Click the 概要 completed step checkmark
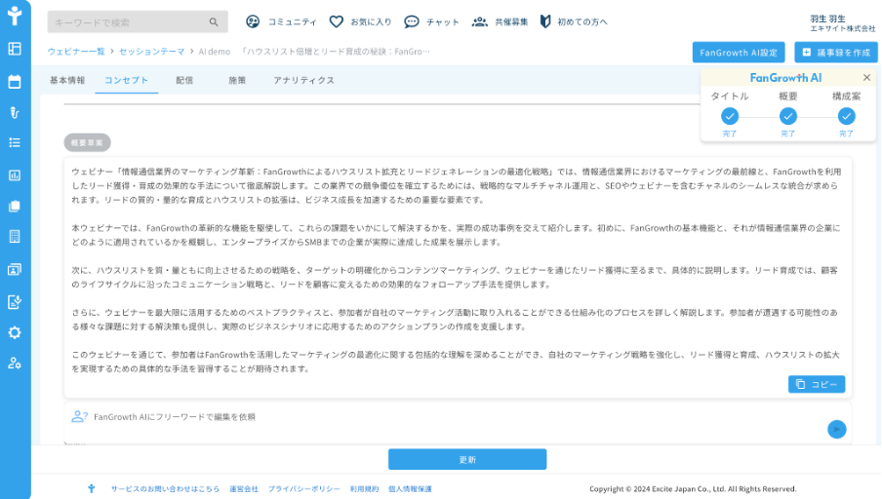This screenshot has height=499, width=882. click(x=788, y=116)
